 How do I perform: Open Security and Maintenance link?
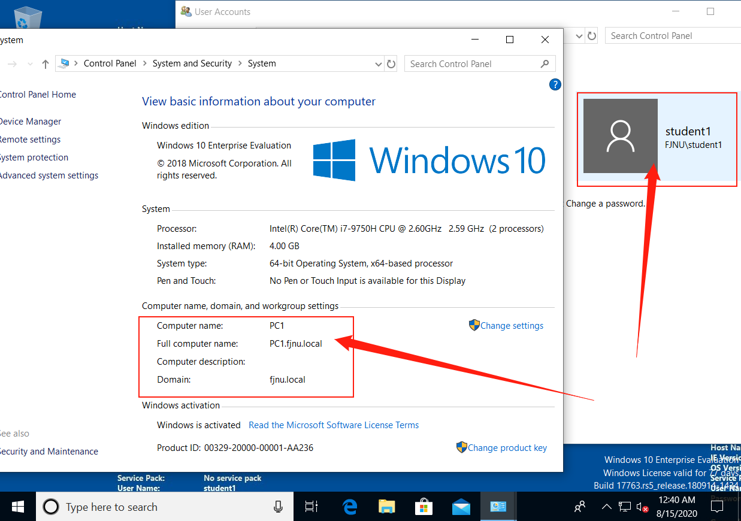[49, 452]
